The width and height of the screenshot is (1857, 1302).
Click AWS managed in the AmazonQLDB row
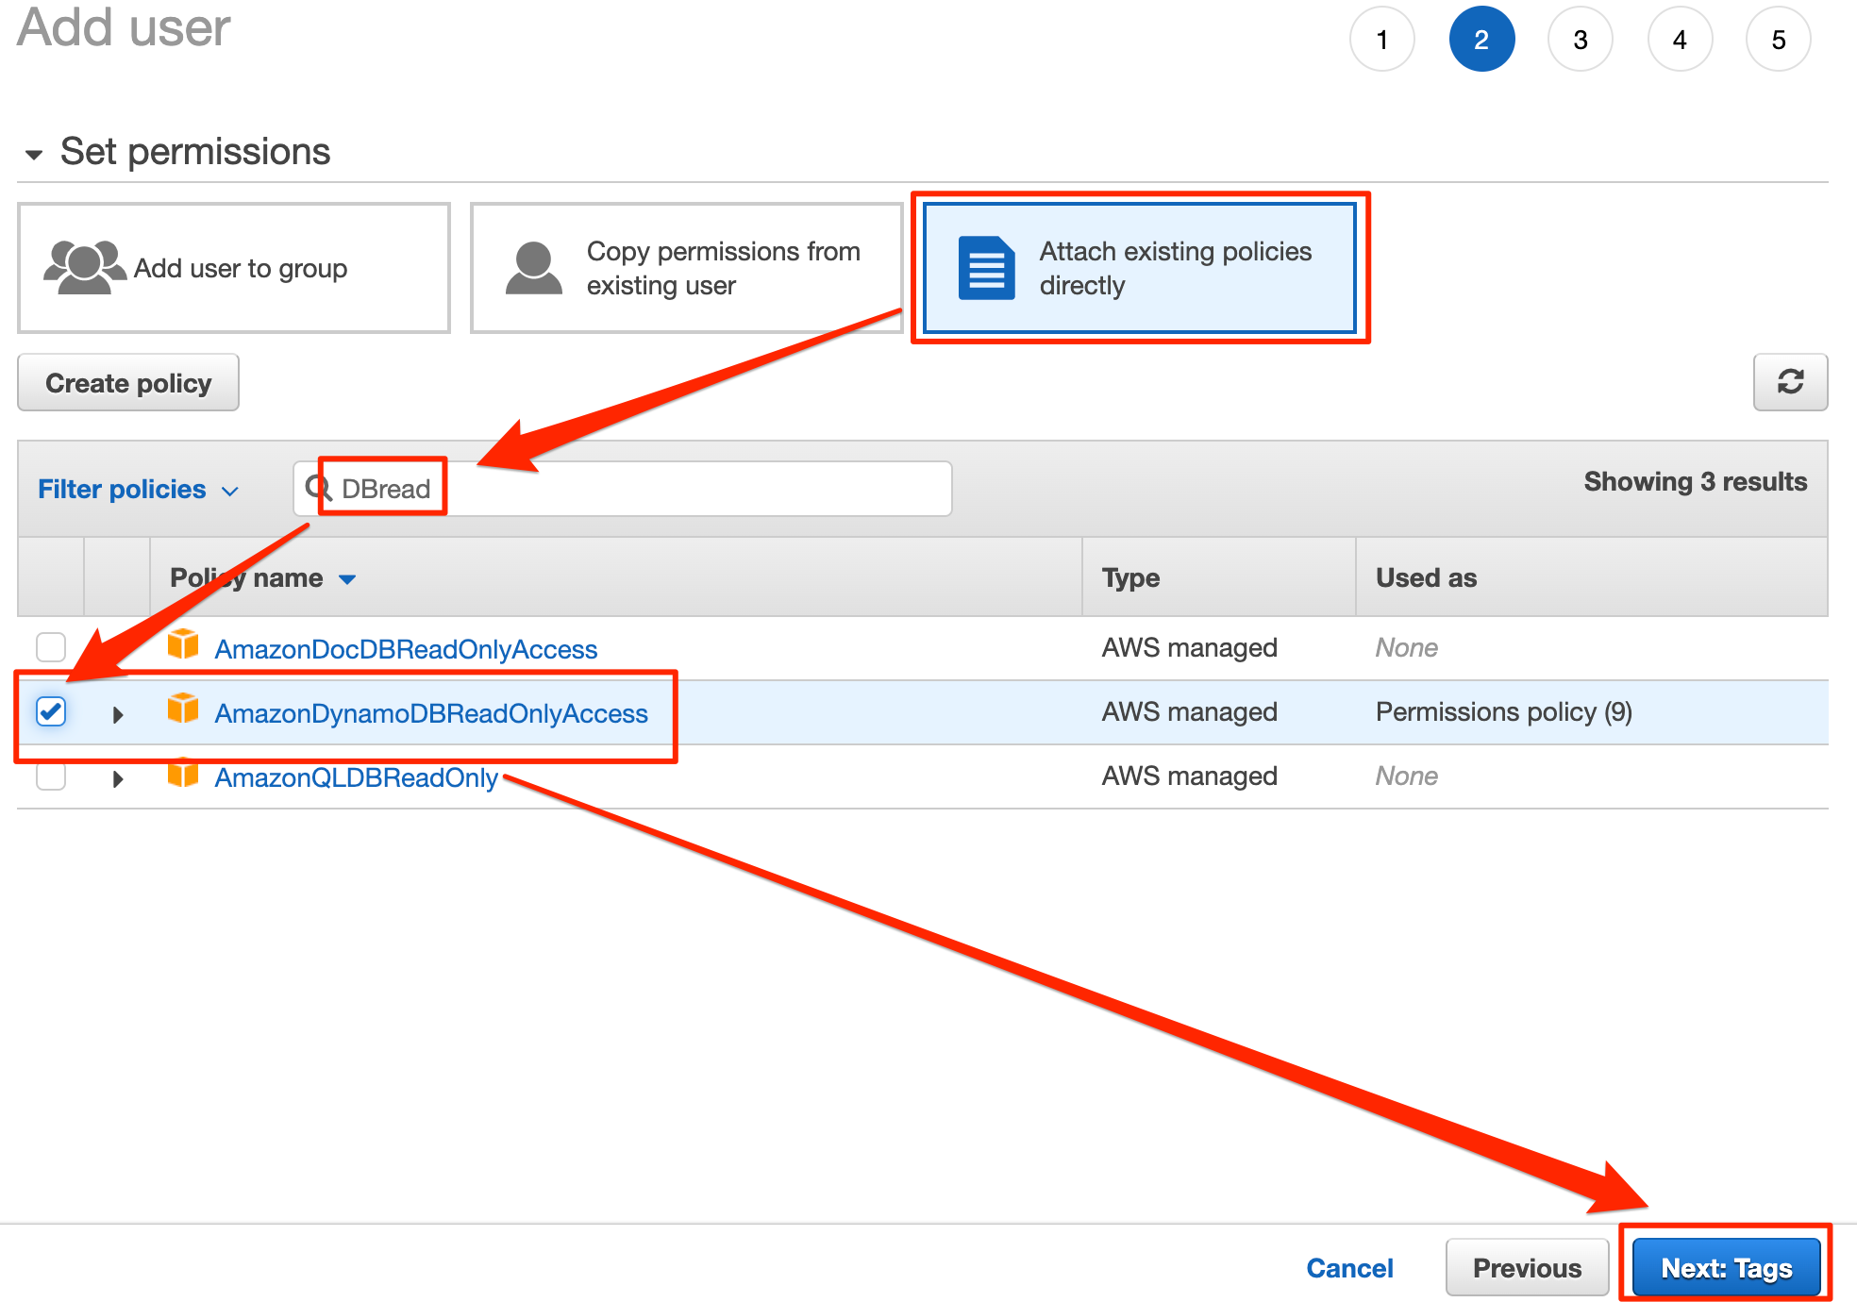(x=1190, y=776)
